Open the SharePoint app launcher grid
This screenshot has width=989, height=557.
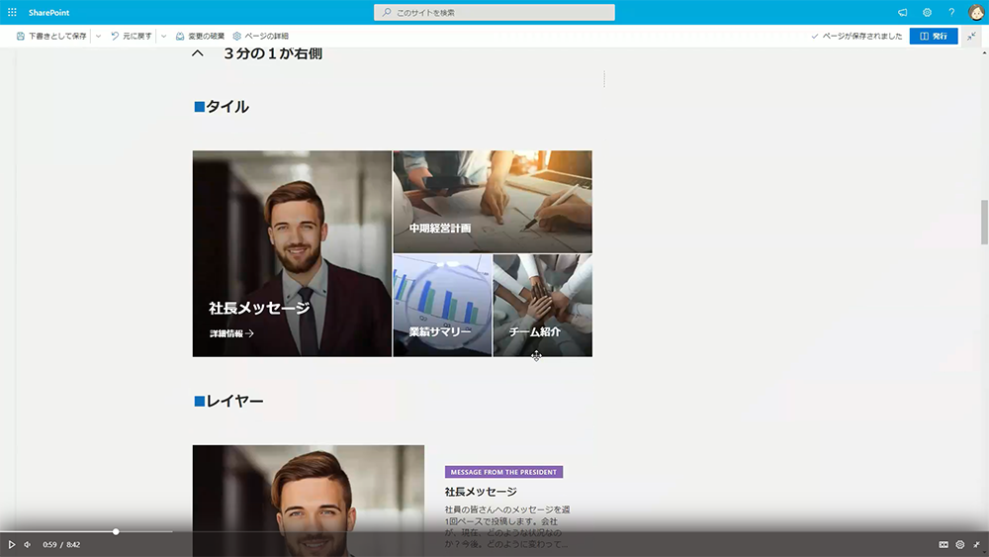tap(12, 13)
